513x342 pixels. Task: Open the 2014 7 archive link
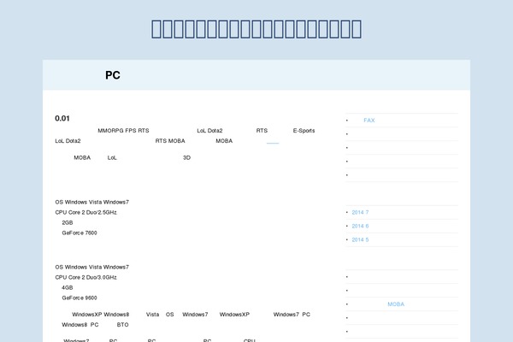(x=360, y=212)
